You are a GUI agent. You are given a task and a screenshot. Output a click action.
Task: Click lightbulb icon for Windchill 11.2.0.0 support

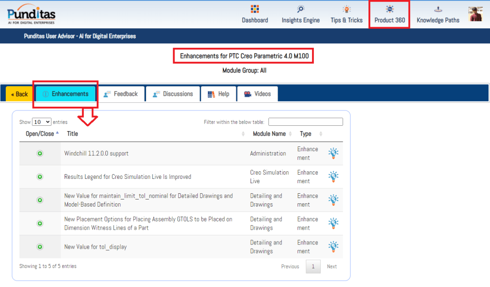pyautogui.click(x=333, y=153)
